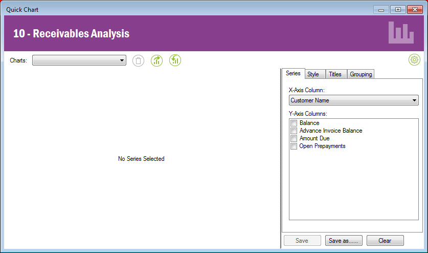Open the Titles tab
Screen dimensions: 428x253
[335, 74]
